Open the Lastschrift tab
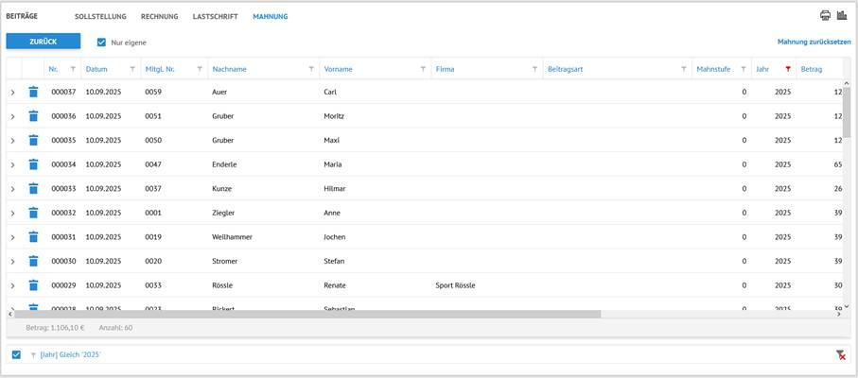This screenshot has height=378, width=858. pyautogui.click(x=215, y=17)
